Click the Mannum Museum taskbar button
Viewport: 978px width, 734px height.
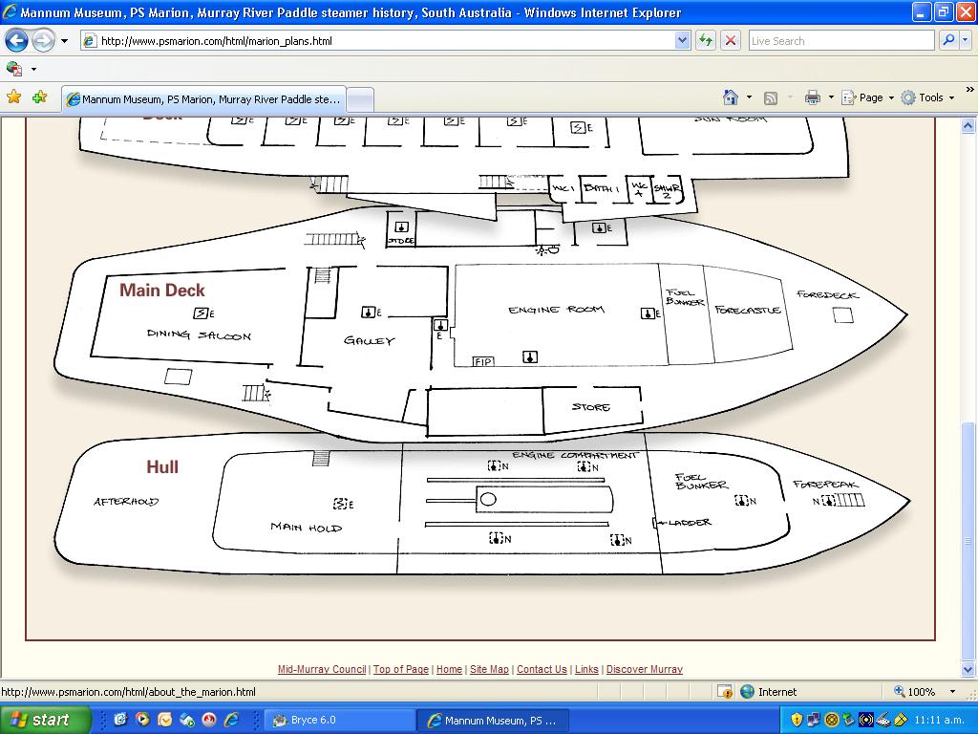point(493,721)
